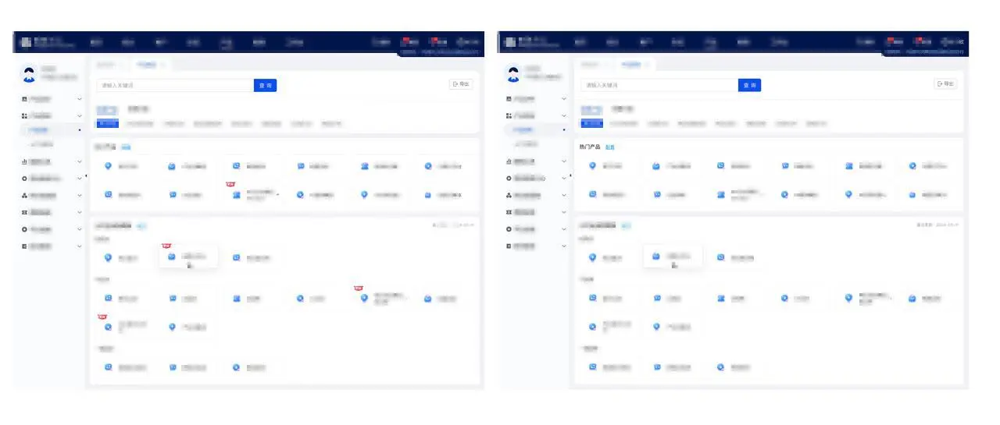Click the bar-chart sidebar icon in left screenshot
The image size is (1000, 425).
25,161
